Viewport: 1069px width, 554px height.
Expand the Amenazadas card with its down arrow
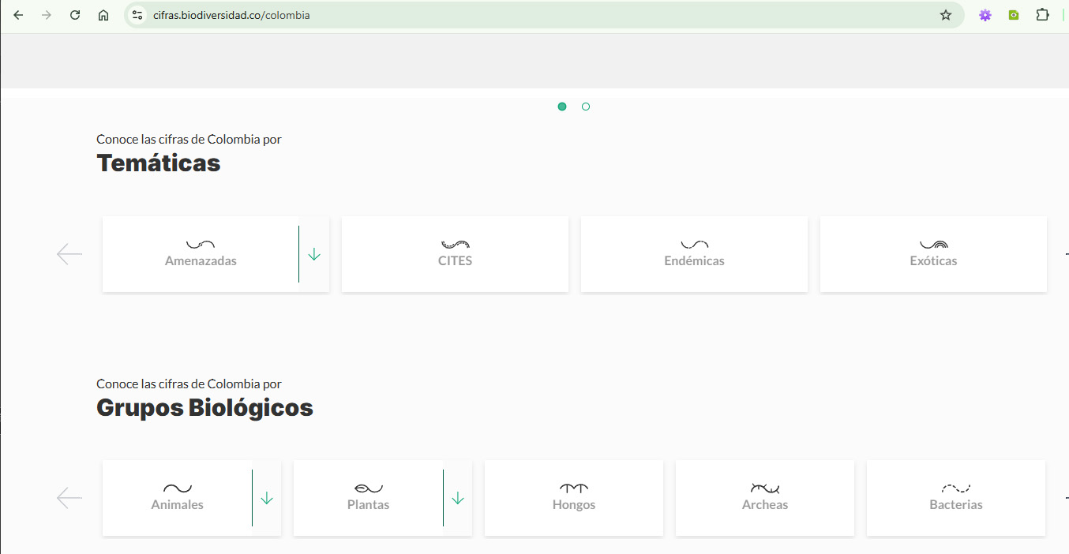pos(314,254)
